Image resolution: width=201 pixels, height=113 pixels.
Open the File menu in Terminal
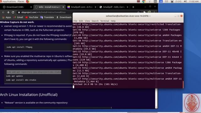click(75, 21)
